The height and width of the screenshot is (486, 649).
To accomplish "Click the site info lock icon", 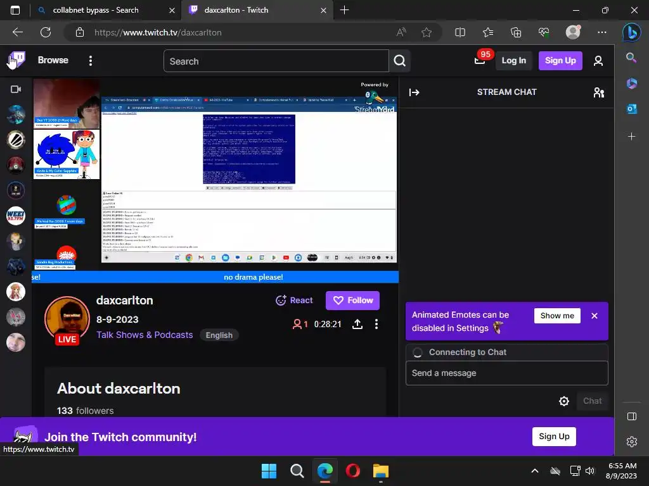I will pos(80,32).
